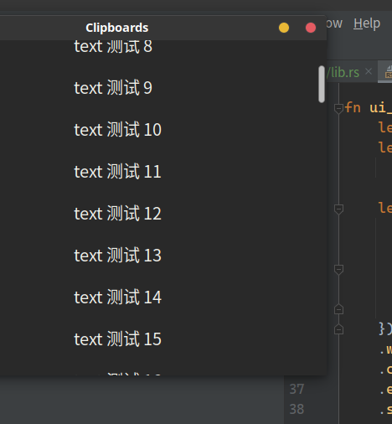Collapse the fn ui_ function fold marker
This screenshot has height=424, width=392.
pos(338,108)
